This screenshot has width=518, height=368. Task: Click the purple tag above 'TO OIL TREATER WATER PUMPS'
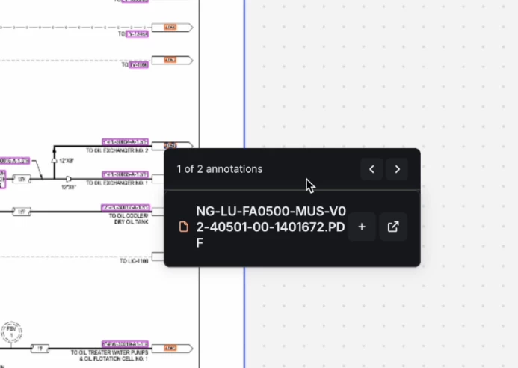[x=126, y=344]
